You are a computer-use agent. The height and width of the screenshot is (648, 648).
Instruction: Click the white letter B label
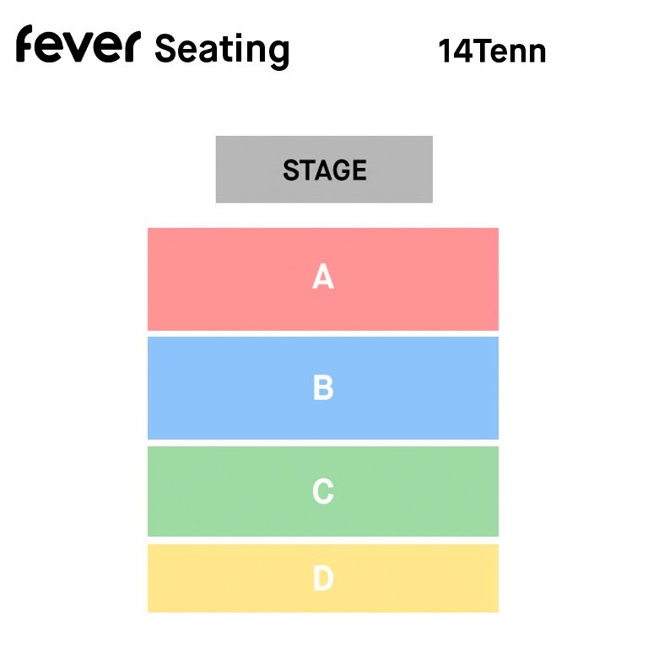(323, 388)
